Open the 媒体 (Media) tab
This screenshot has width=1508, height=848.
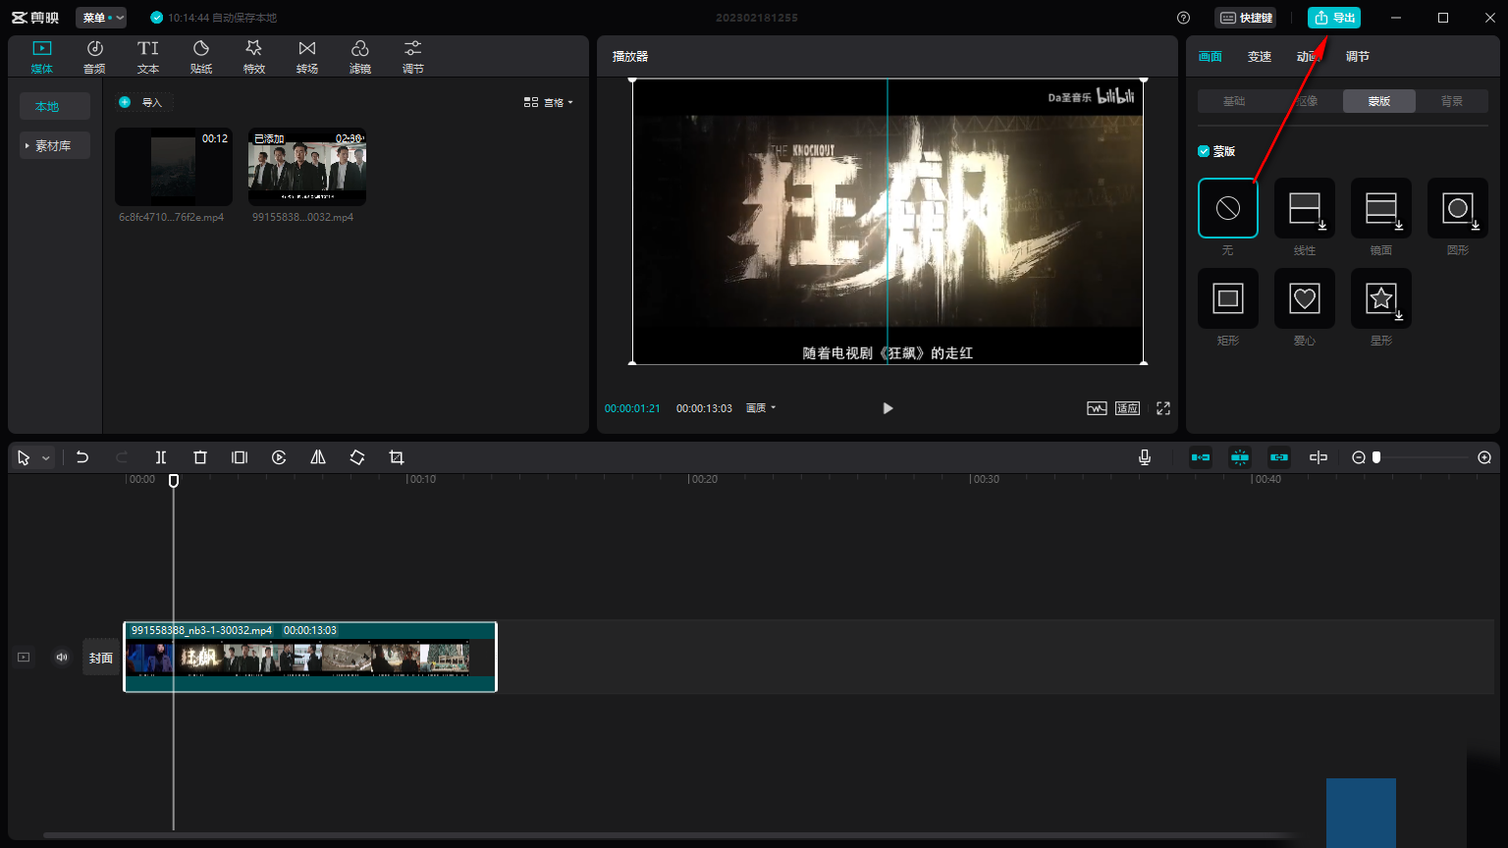click(x=41, y=57)
